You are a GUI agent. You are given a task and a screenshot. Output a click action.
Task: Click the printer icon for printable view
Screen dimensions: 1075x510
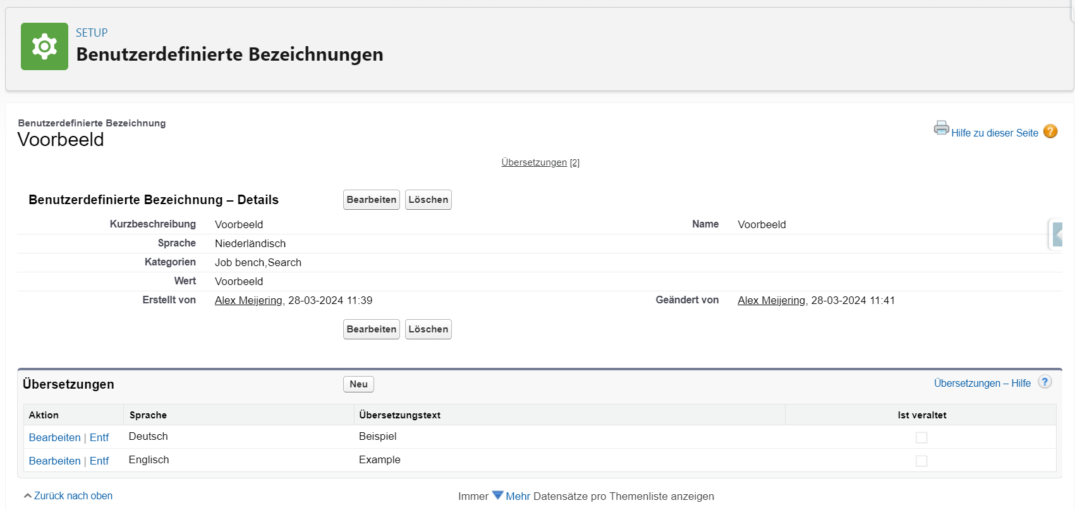(x=941, y=128)
